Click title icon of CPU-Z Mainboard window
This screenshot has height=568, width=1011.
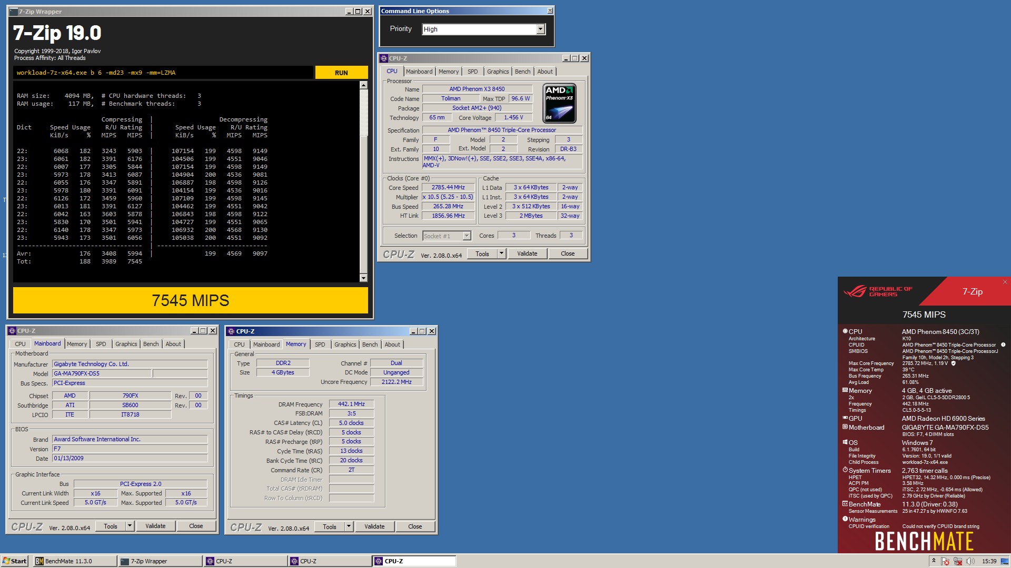[x=12, y=331]
